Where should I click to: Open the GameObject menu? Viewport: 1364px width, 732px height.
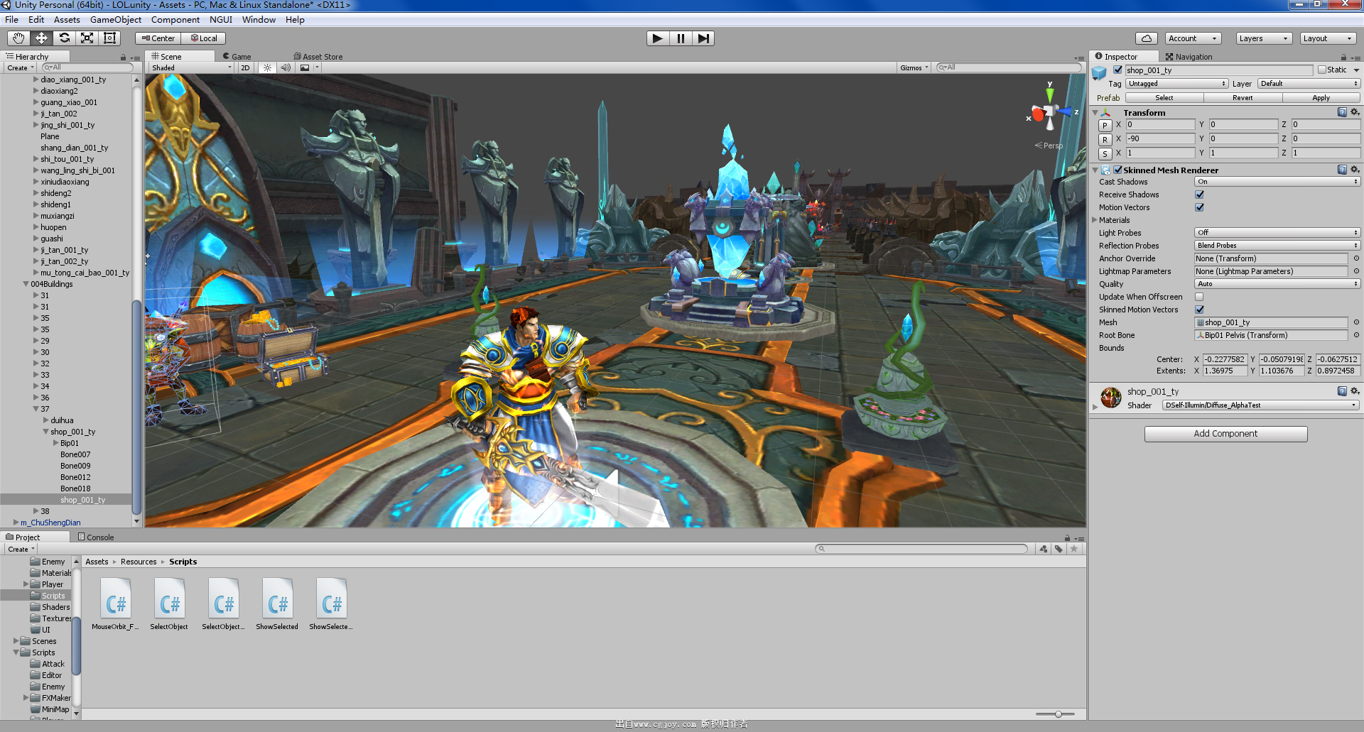[x=116, y=20]
